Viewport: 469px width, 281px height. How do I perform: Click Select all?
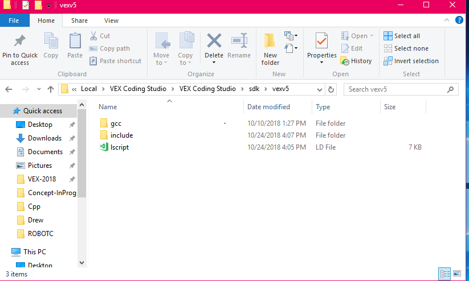point(402,36)
